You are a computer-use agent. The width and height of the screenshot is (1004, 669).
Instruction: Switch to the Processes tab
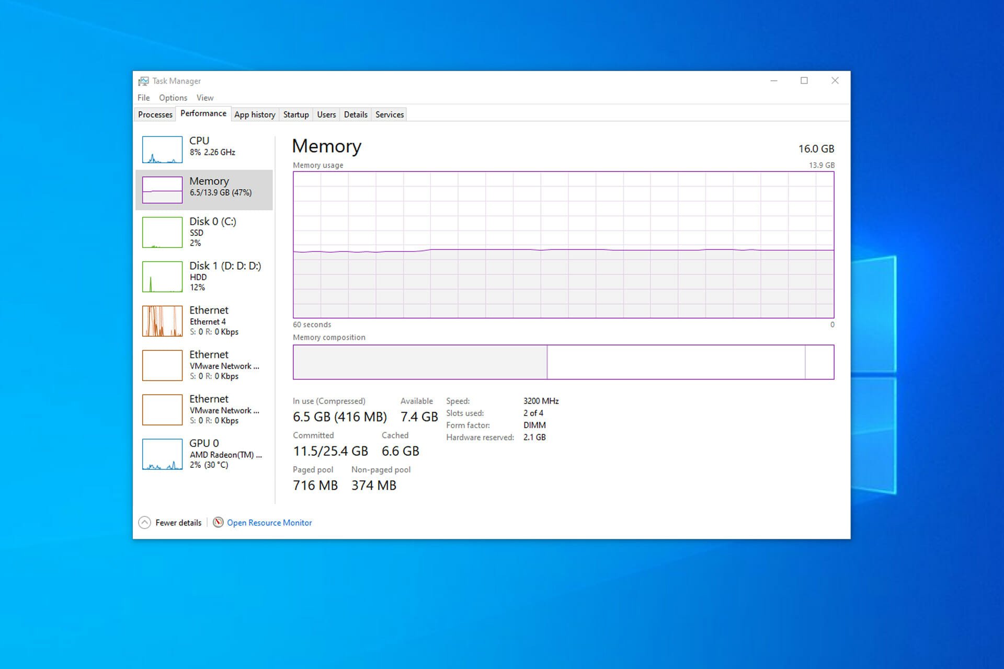point(155,114)
